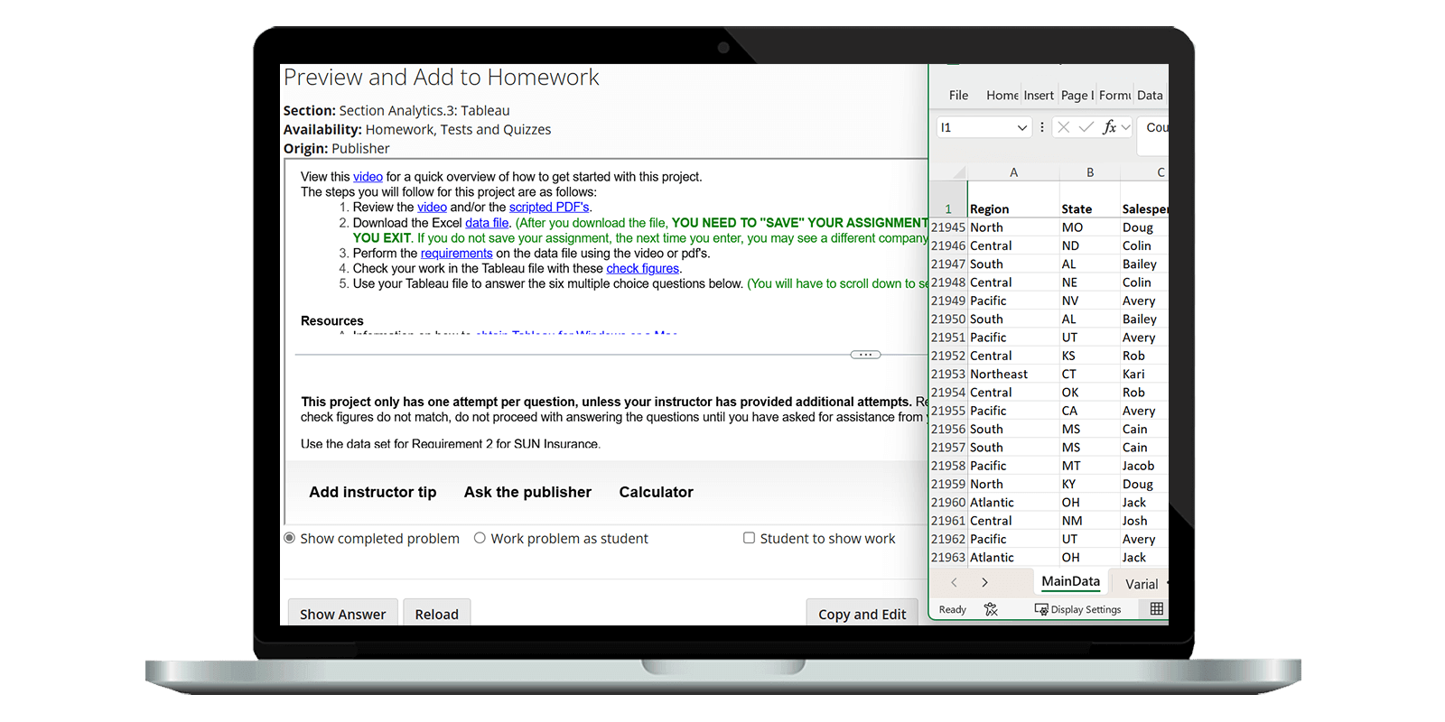The height and width of the screenshot is (722, 1445).
Task: Open the check figures link
Action: 642,268
